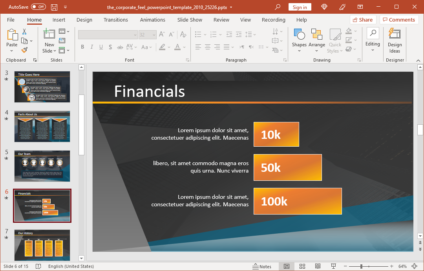This screenshot has height=271, width=424.
Task: Toggle the Notes pane
Action: pyautogui.click(x=262, y=266)
